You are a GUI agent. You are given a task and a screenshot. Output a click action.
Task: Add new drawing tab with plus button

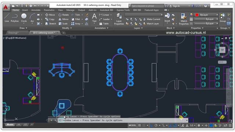coord(64,33)
